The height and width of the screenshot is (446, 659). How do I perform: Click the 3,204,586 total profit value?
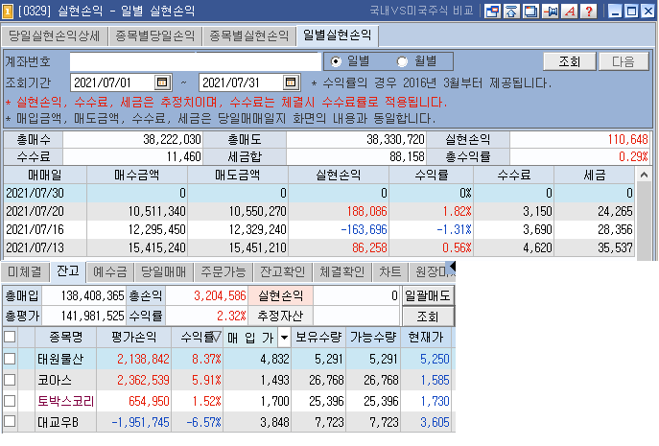[x=220, y=296]
